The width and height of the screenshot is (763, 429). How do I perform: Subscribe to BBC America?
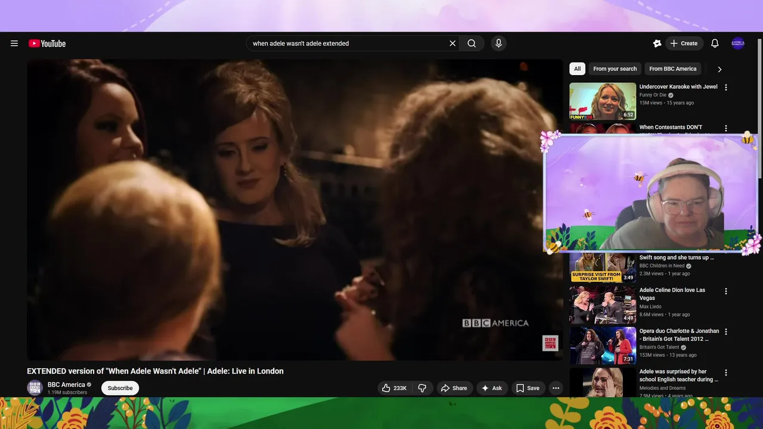[x=120, y=388]
